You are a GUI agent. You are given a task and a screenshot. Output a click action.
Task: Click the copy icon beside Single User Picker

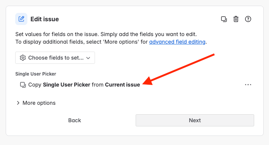(x=23, y=85)
